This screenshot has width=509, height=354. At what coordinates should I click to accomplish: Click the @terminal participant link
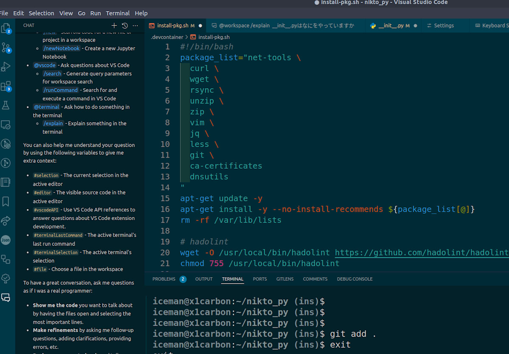47,107
